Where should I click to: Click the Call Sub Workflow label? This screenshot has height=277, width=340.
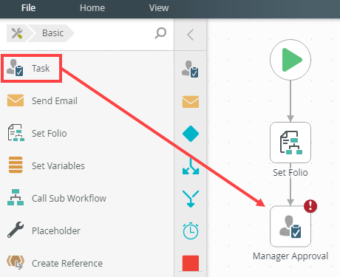[69, 199]
